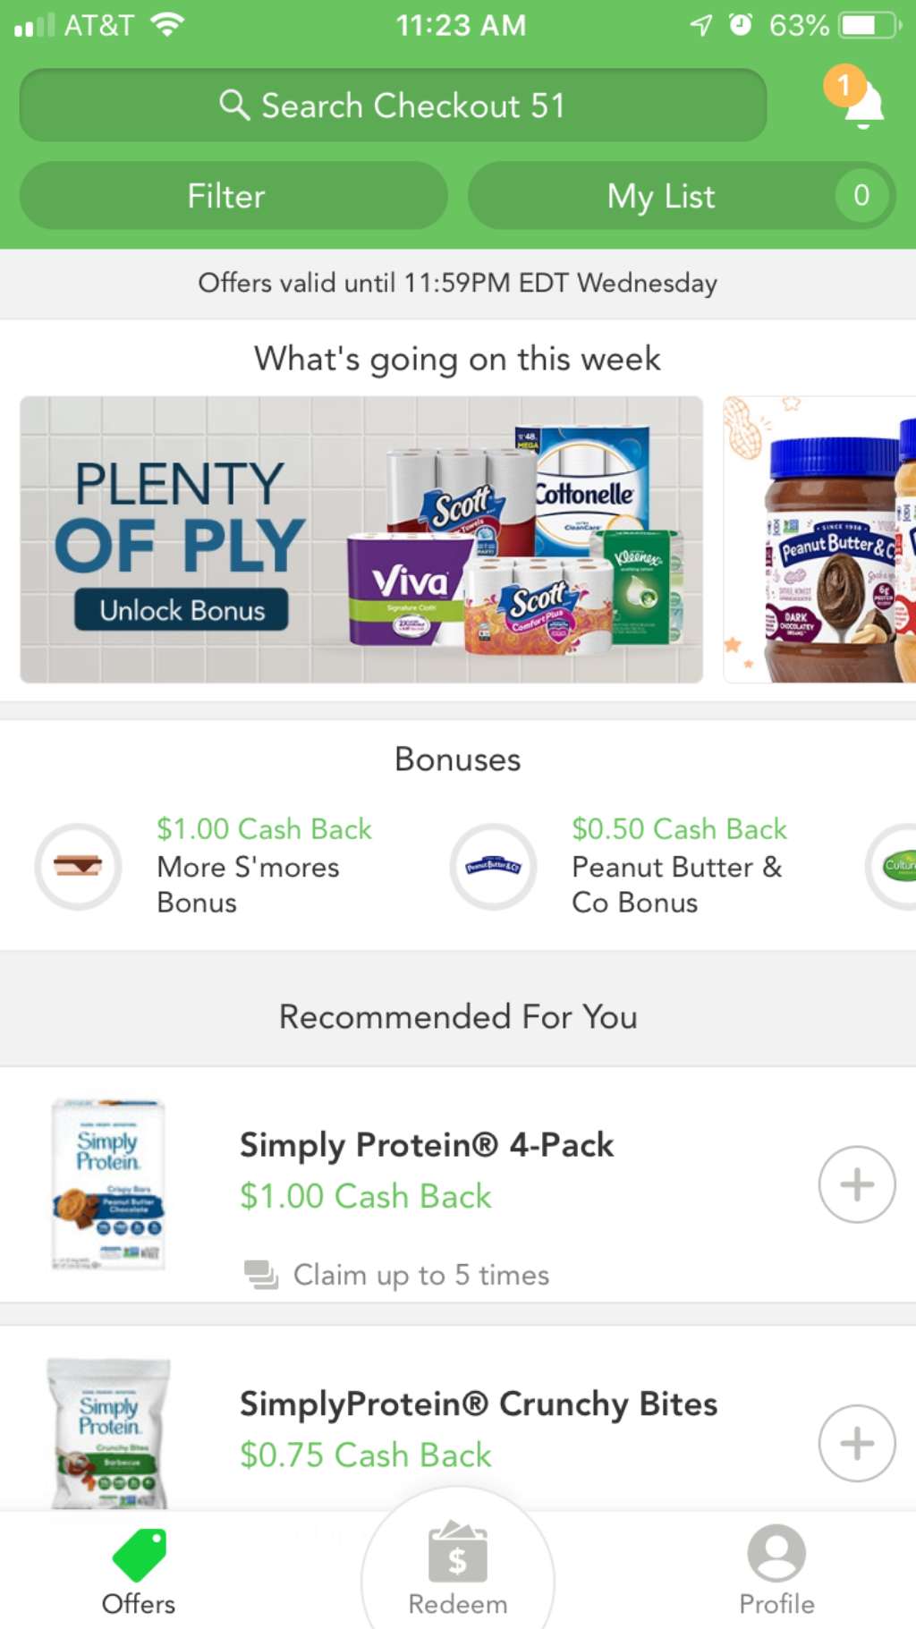
Task: View the Peanut Butter & Co promo banner
Action: [819, 539]
